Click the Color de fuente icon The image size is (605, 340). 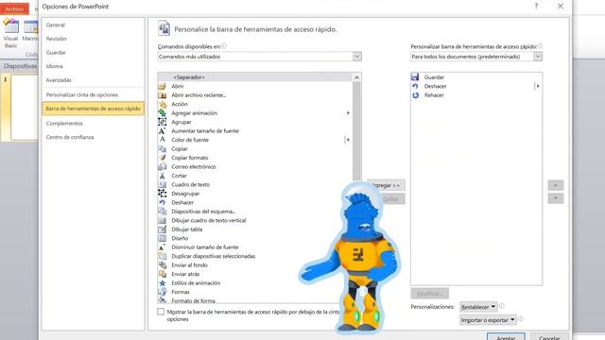(x=162, y=140)
